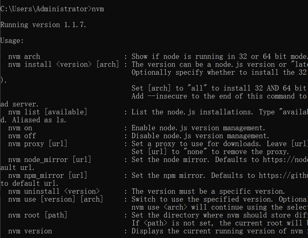
Task: Click the 'nvm uninstall <version>' command
Action: [54, 191]
